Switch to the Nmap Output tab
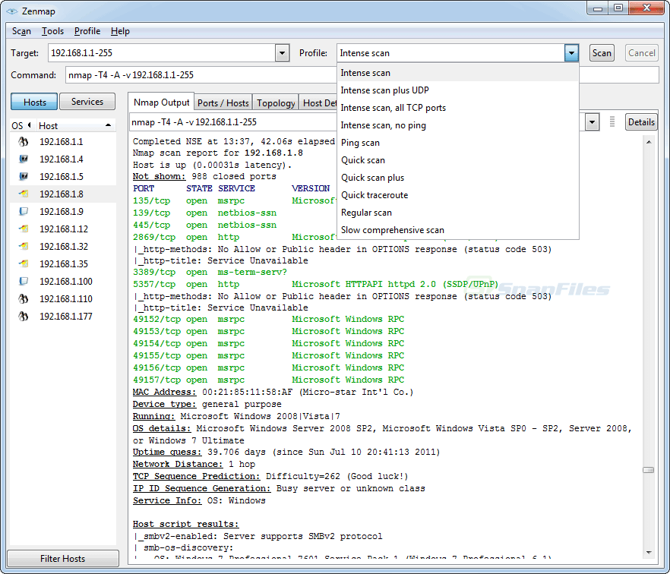The width and height of the screenshot is (670, 574). point(161,102)
